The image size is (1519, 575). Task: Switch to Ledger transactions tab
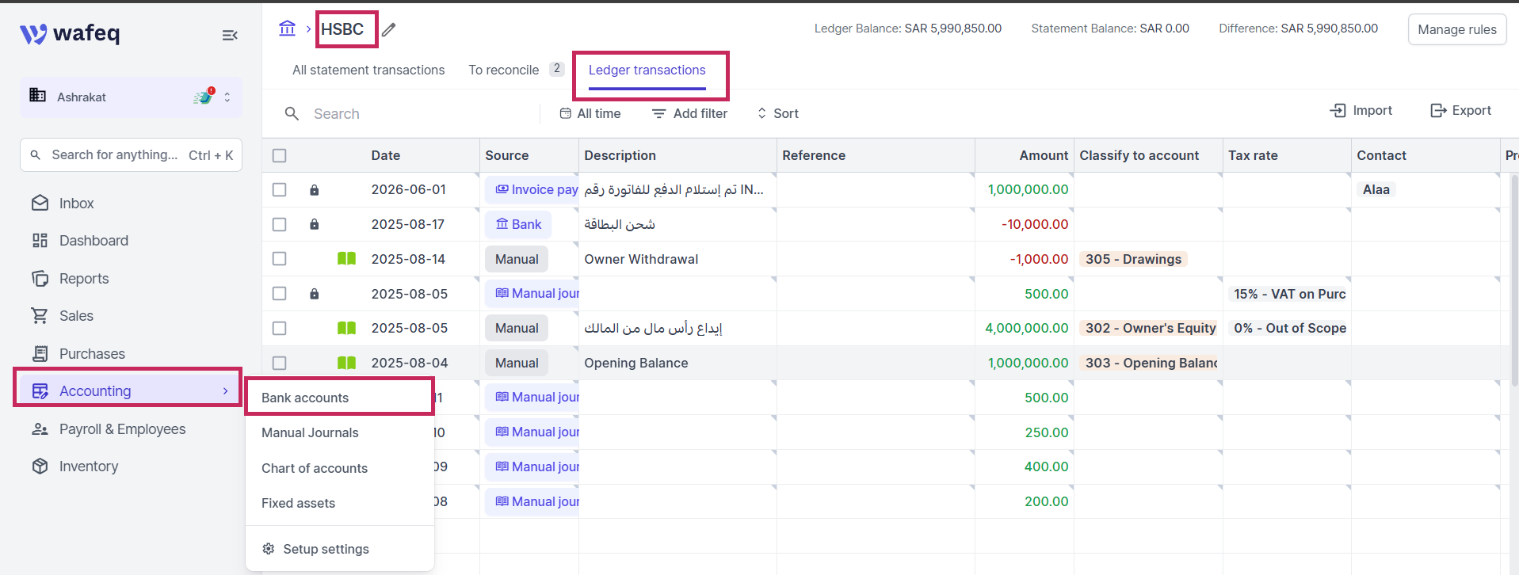point(647,70)
